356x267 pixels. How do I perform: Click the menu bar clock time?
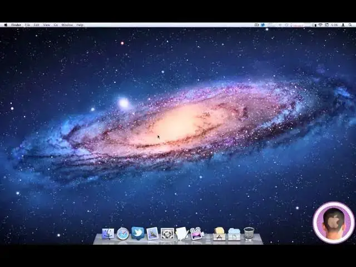(x=334, y=24)
